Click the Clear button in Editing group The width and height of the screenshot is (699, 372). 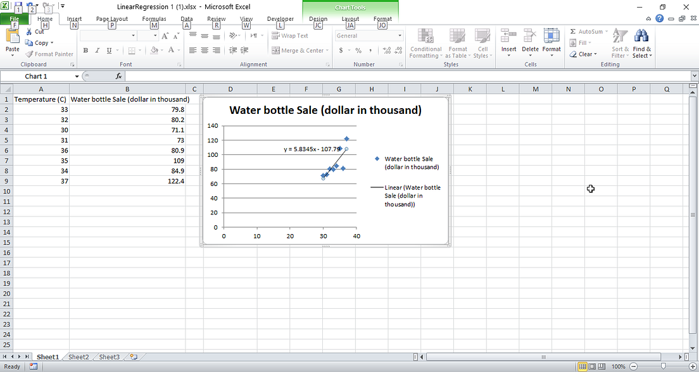coord(583,54)
